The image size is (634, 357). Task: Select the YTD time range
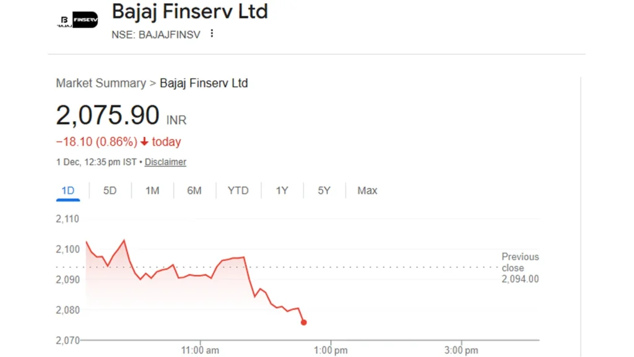point(238,191)
